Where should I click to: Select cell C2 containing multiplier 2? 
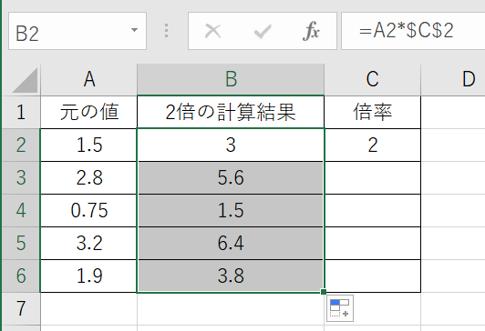(x=373, y=145)
